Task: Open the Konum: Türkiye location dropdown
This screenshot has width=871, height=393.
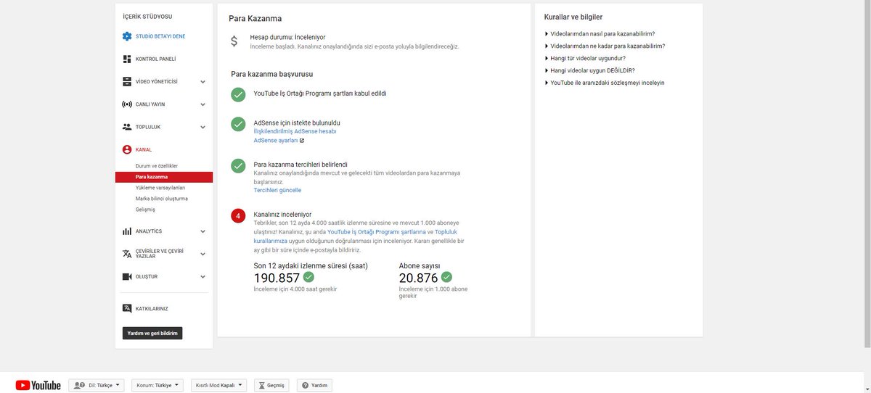Action: 158,385
